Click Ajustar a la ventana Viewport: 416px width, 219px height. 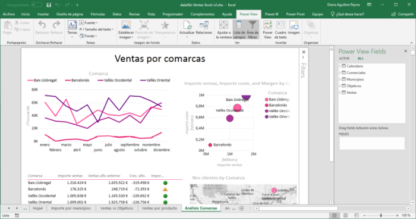click(x=223, y=30)
